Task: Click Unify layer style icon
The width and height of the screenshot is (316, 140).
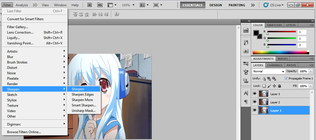Action: (274, 79)
